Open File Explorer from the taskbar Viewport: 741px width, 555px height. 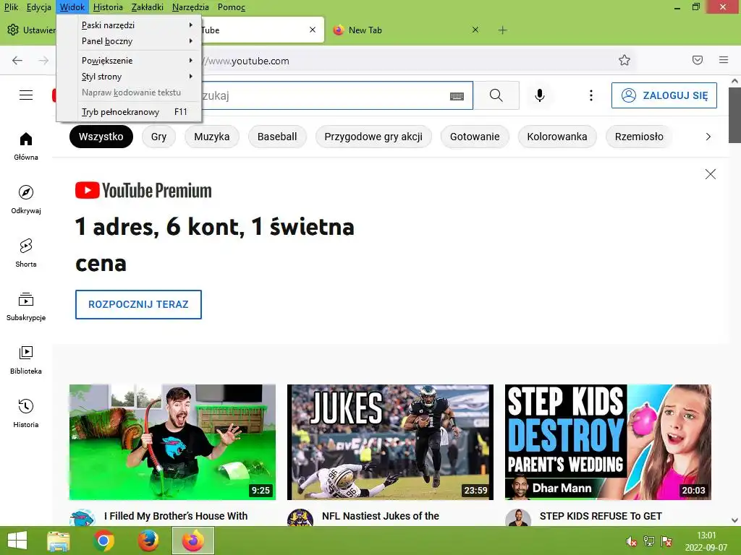click(59, 541)
